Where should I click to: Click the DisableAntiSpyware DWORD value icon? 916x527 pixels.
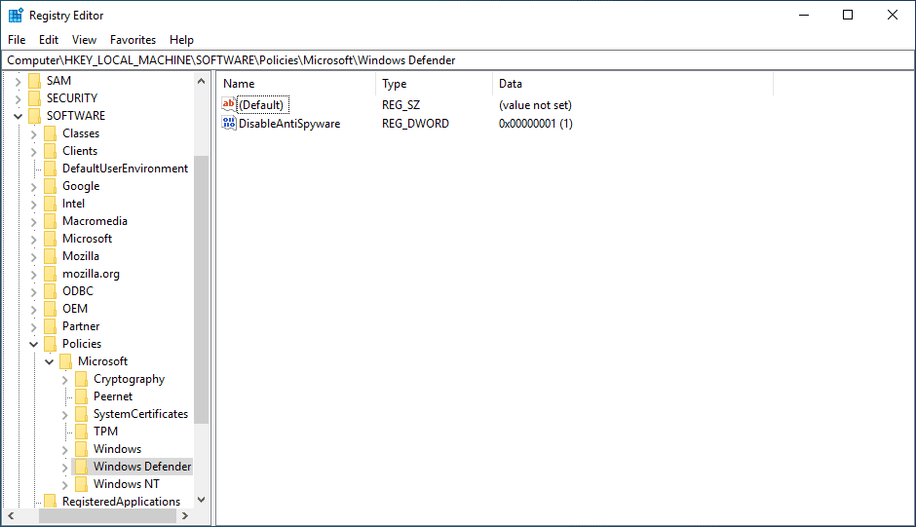pos(228,123)
